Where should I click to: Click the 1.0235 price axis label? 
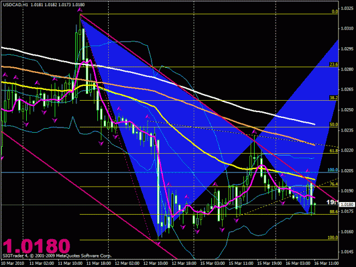coord(347,130)
